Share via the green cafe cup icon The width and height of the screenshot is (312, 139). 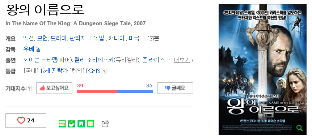point(72,124)
